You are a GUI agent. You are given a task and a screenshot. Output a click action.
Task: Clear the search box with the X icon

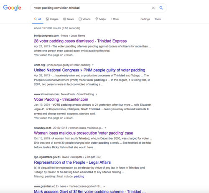pos(153,8)
